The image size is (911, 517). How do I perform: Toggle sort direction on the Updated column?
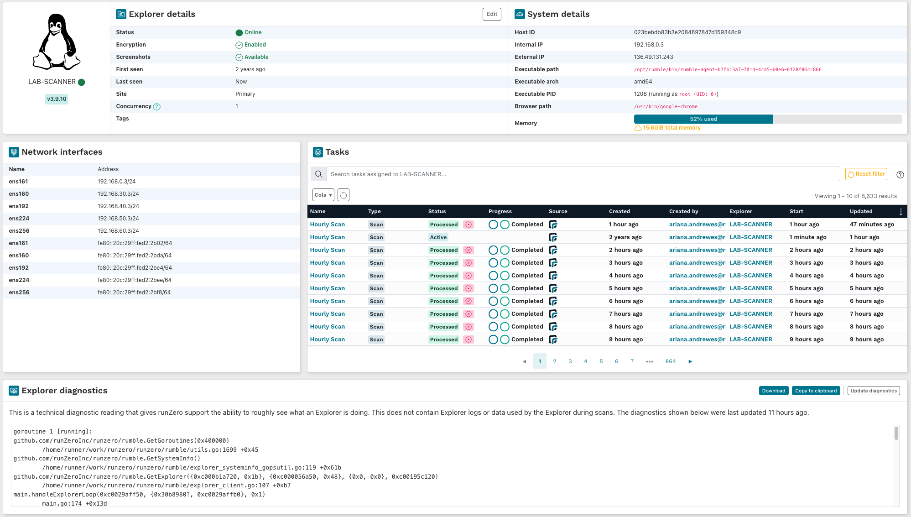pos(901,211)
